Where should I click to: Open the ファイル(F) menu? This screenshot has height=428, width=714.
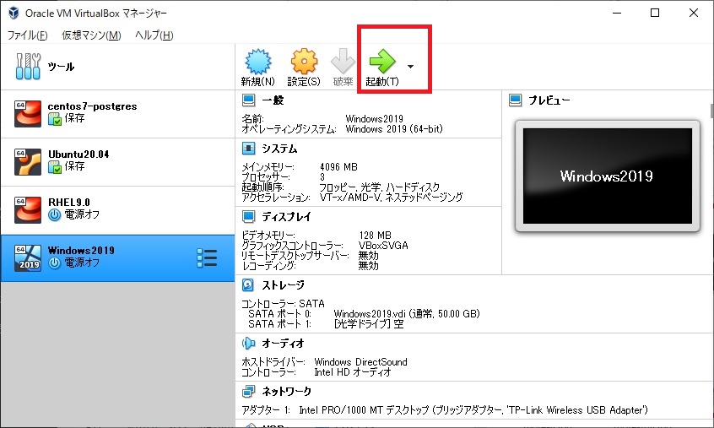pyautogui.click(x=27, y=35)
